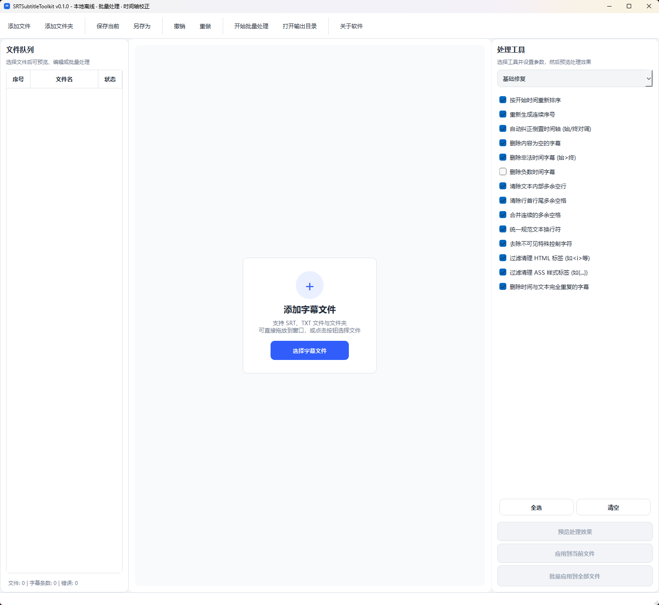Click the plus icon to add subtitles
The width and height of the screenshot is (659, 605).
pyautogui.click(x=310, y=286)
